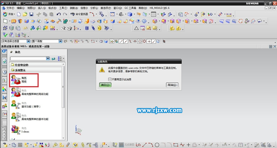This screenshot has width=277, height=148.
Task: Open the GC toolbox menu
Action: [x=130, y=8]
